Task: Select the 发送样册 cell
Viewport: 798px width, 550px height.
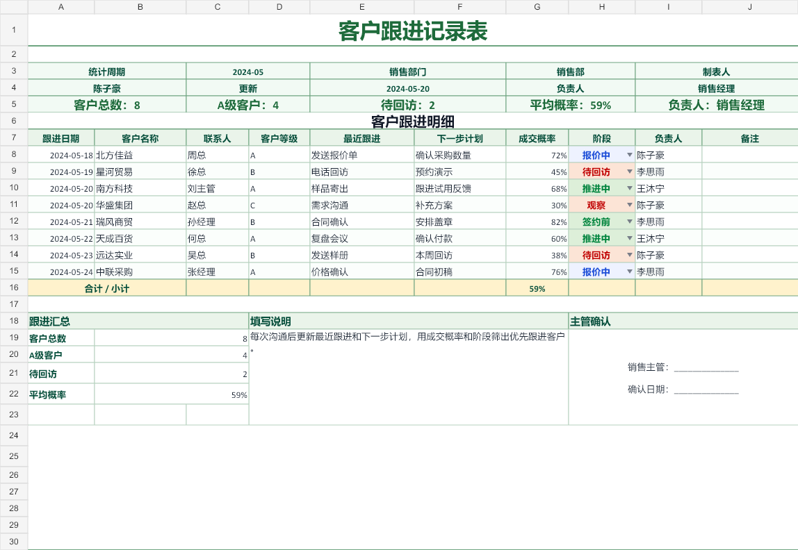Action: coord(362,255)
